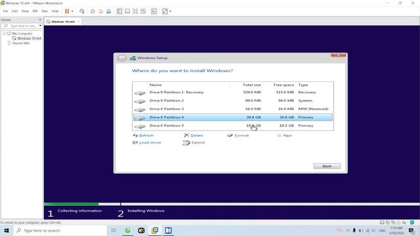
Task: Click the Unity mode toolbar icon
Action: click(x=143, y=11)
